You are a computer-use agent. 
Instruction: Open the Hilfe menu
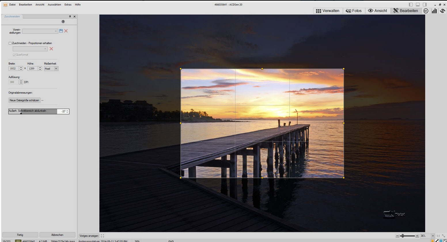pyautogui.click(x=78, y=5)
